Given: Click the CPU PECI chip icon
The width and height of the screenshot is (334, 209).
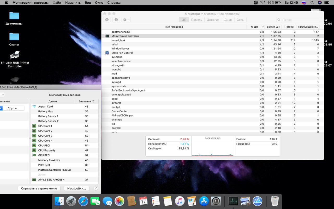Looking at the screenshot, I should (34, 146).
